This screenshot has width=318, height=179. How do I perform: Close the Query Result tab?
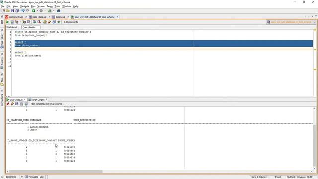(25, 100)
